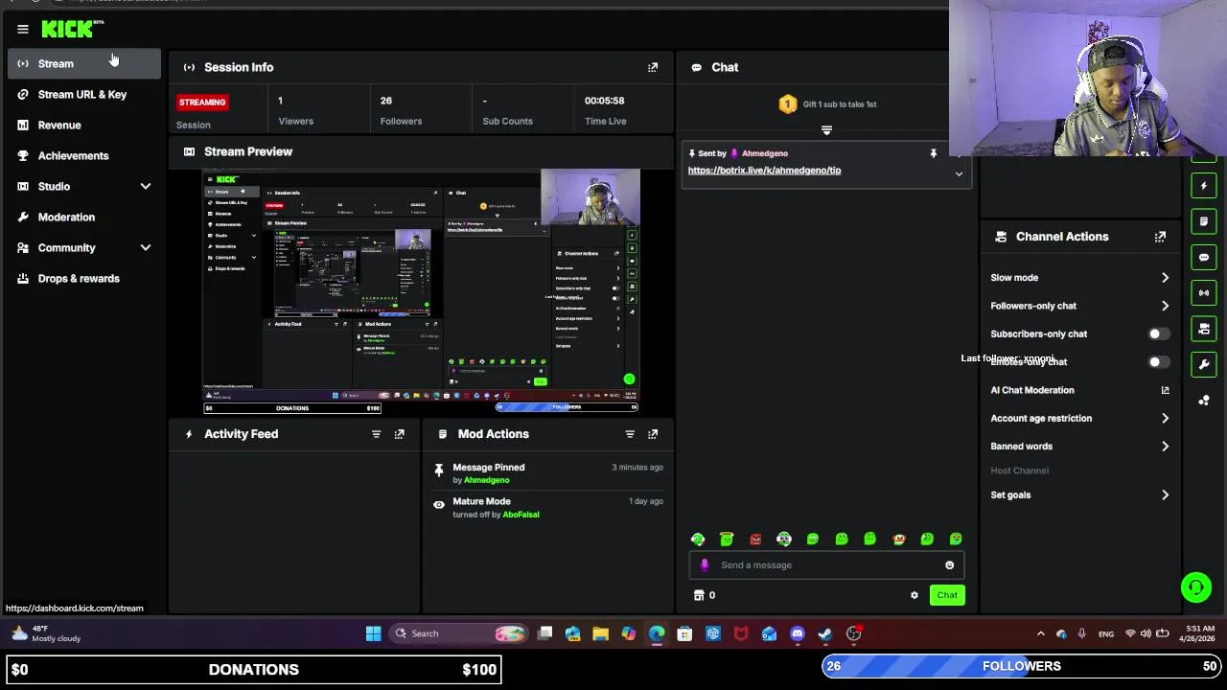Pop out the Activity Feed panel
The width and height of the screenshot is (1227, 690).
tap(400, 434)
